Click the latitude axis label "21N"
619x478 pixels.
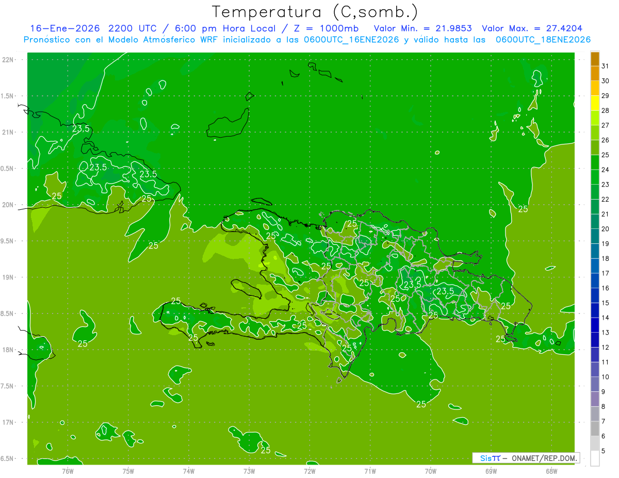[x=9, y=133]
